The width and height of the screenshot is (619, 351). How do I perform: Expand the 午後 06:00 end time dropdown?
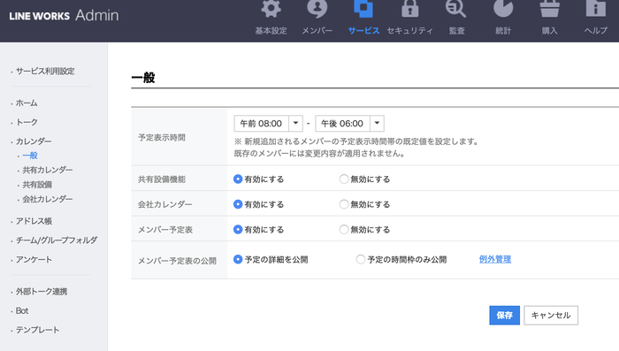tap(377, 124)
